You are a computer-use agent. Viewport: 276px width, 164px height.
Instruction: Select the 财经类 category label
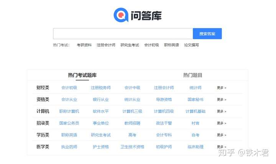[43, 88]
